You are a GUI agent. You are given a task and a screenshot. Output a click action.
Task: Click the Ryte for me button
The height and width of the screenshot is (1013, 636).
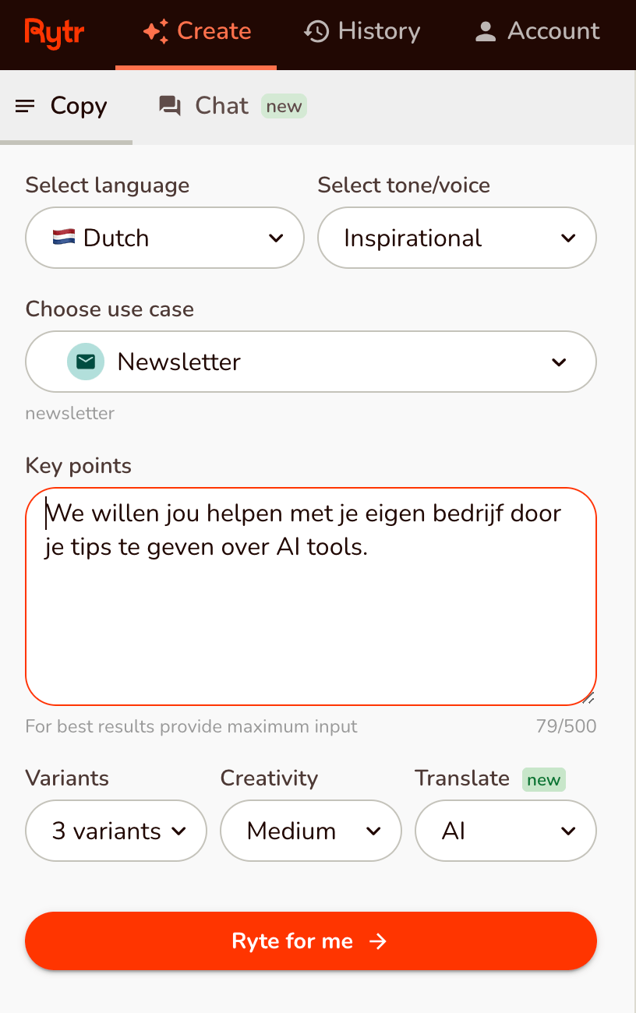point(310,941)
